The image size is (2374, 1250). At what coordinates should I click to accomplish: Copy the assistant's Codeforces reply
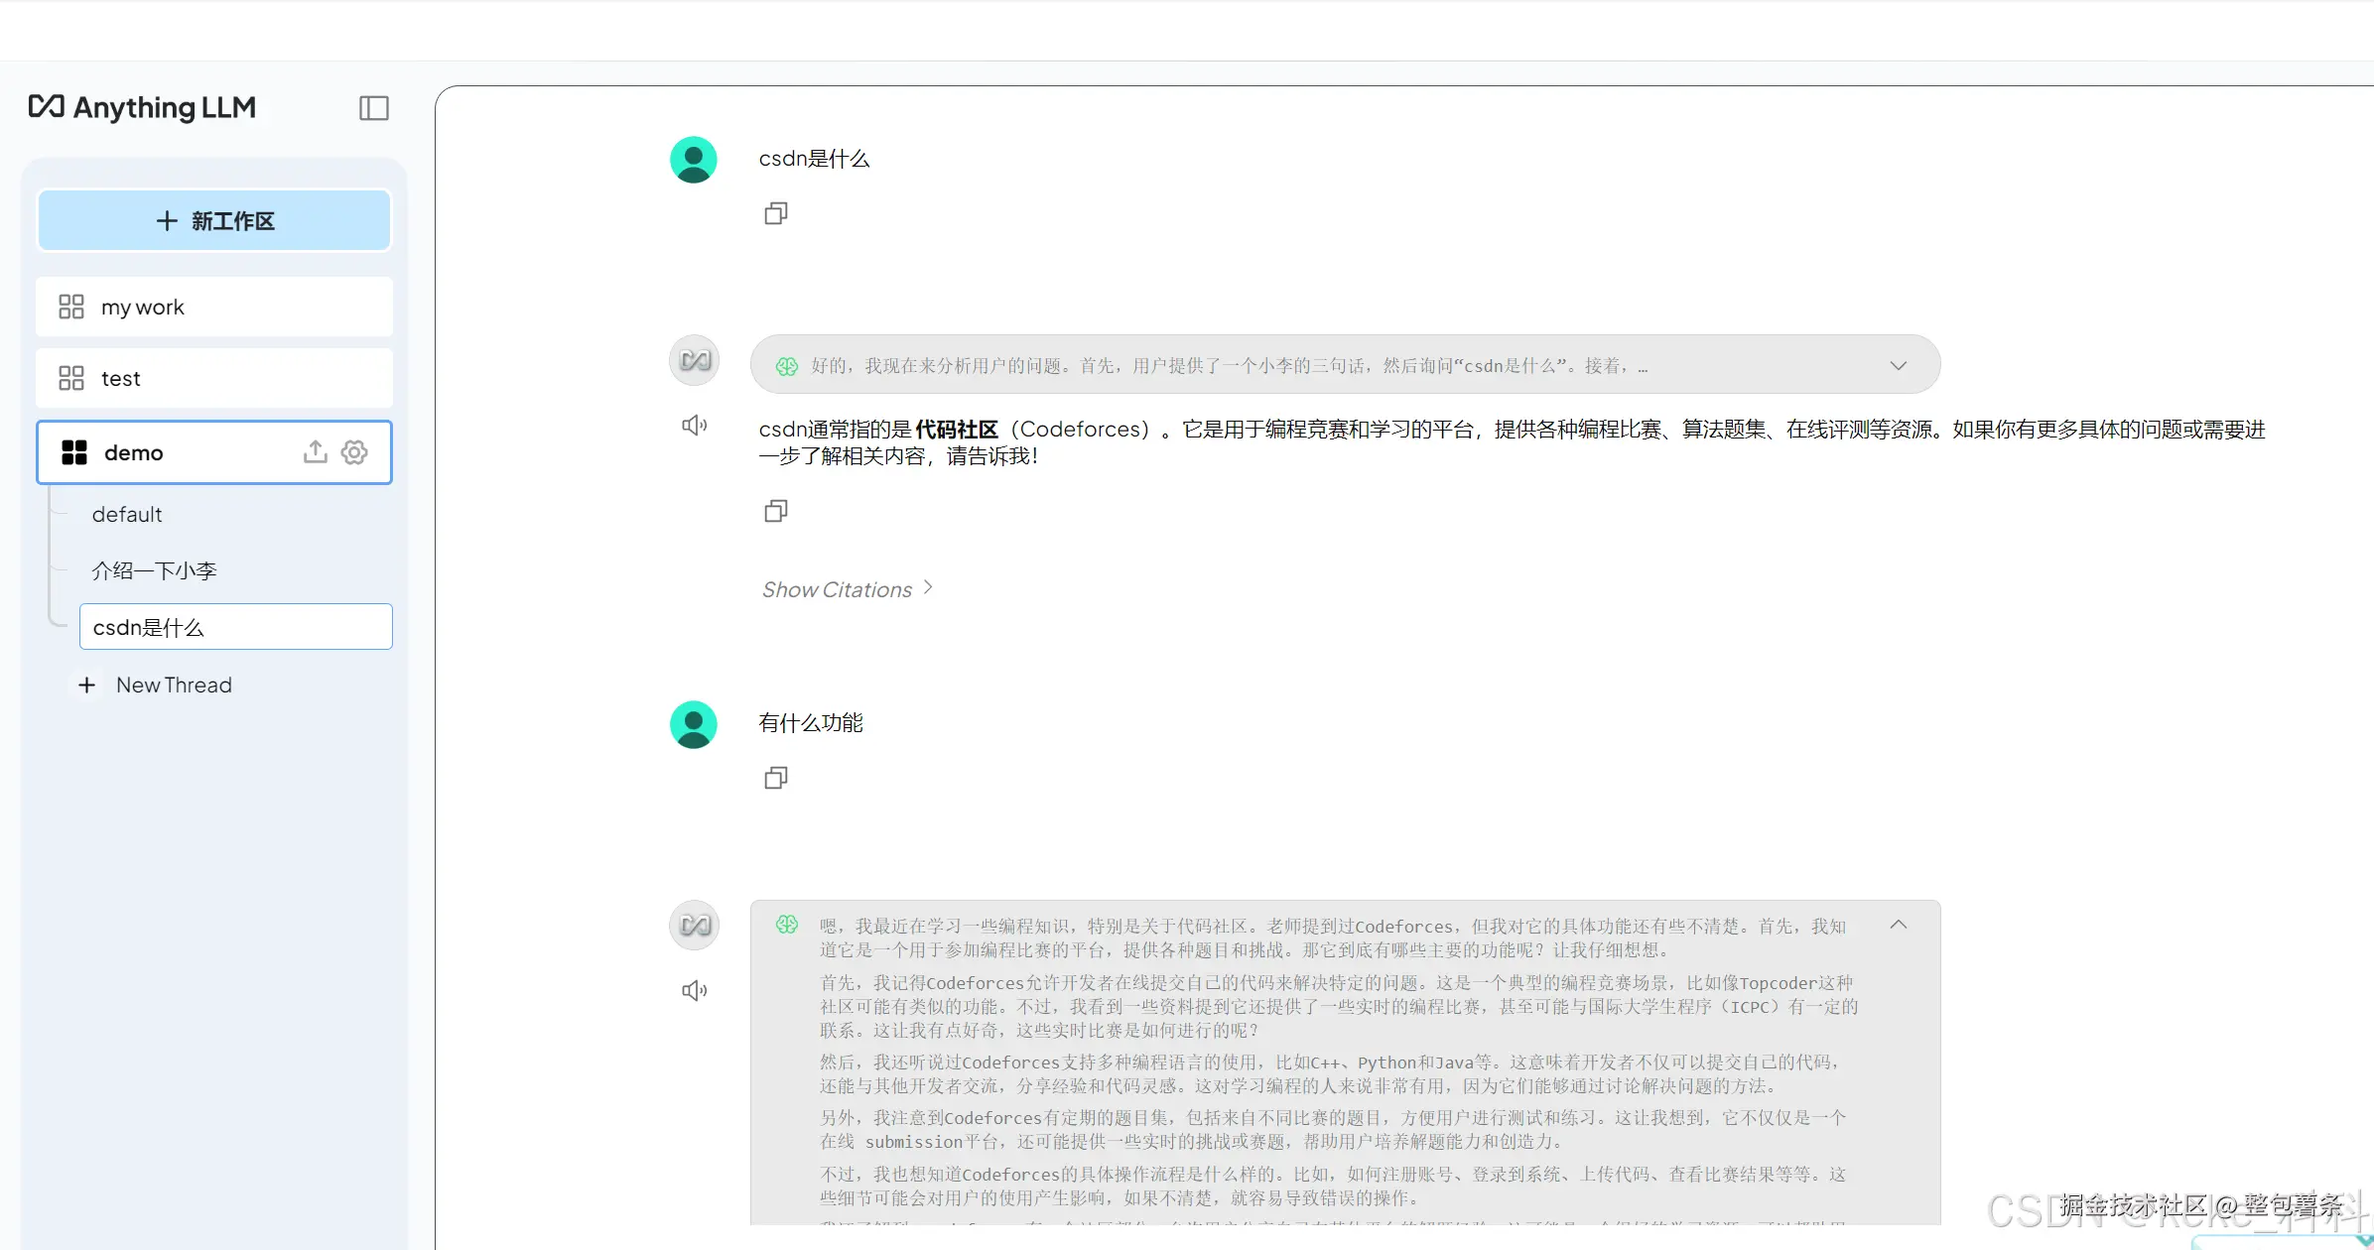775,510
